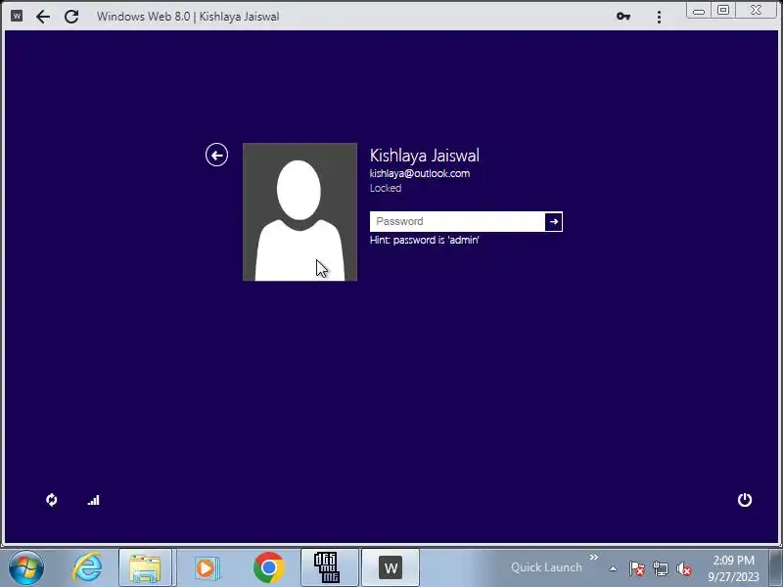Reload the page with refresh icon

click(71, 17)
